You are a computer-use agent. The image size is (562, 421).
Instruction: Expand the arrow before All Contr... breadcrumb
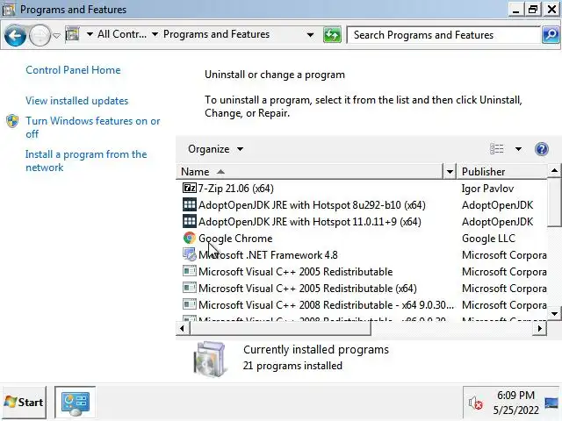tap(90, 34)
